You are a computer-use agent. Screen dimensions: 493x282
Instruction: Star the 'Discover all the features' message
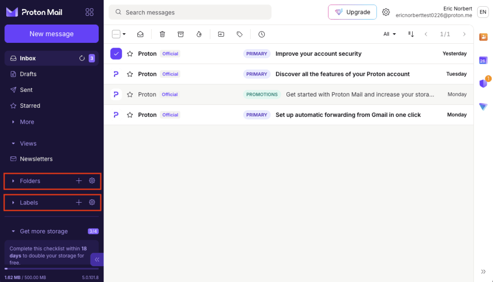pyautogui.click(x=130, y=74)
